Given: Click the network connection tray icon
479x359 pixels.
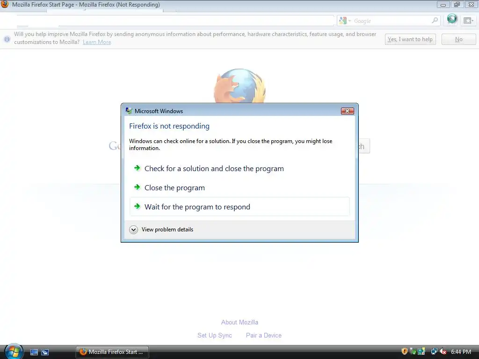Looking at the screenshot, I should [x=434, y=352].
